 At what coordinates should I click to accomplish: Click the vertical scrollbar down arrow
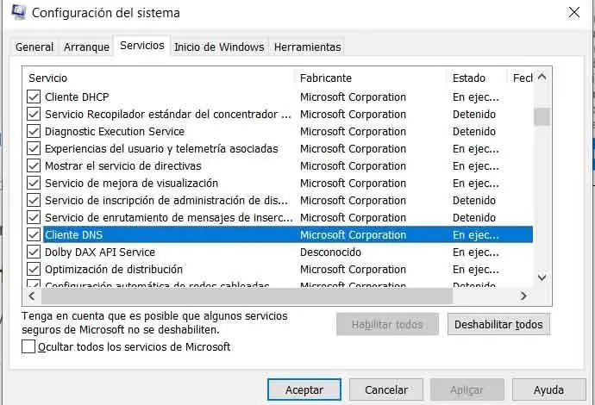[542, 277]
